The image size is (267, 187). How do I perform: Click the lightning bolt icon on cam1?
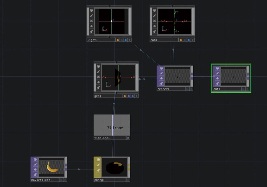click(x=154, y=16)
